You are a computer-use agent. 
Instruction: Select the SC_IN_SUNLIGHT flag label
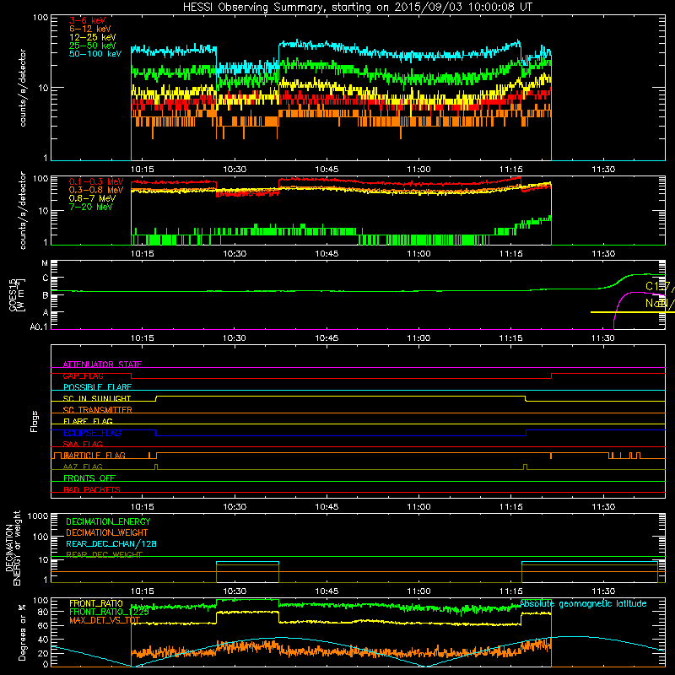(97, 398)
